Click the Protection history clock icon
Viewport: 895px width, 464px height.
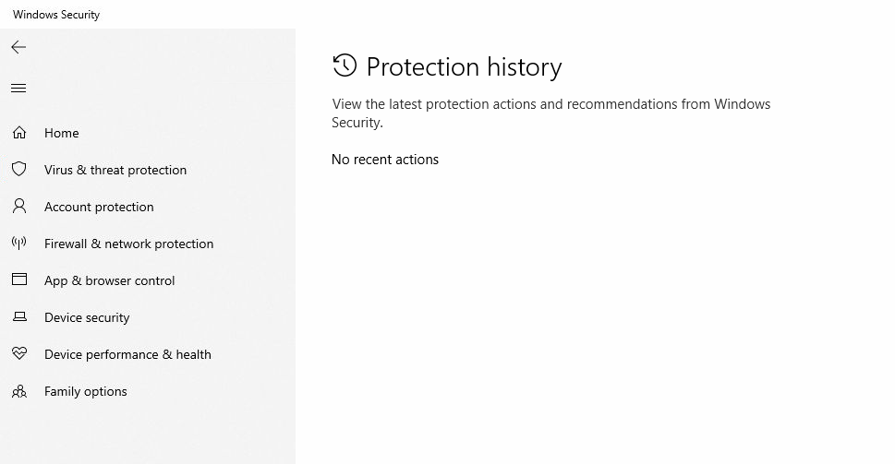[x=345, y=65]
